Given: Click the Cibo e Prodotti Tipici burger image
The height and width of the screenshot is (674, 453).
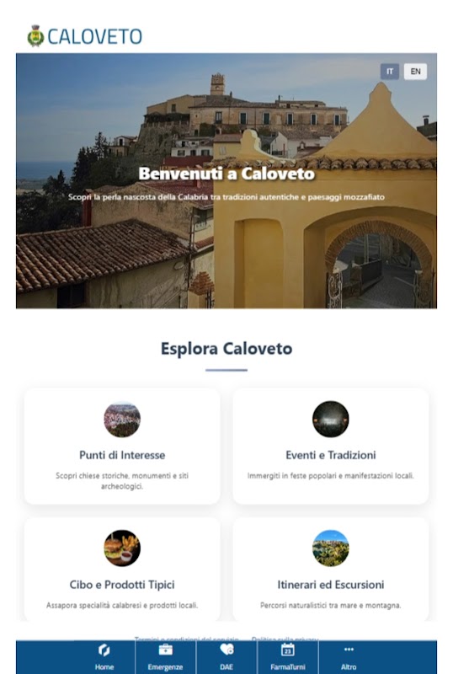Looking at the screenshot, I should tap(122, 548).
